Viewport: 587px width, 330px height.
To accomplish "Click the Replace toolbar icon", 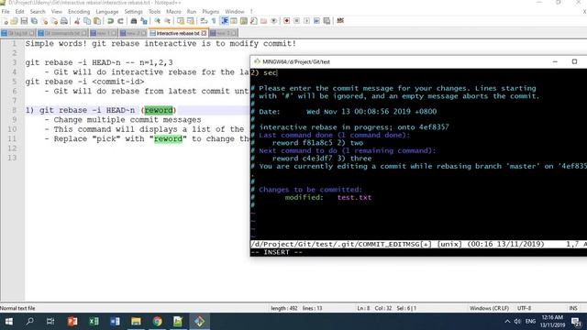I will coord(144,21).
